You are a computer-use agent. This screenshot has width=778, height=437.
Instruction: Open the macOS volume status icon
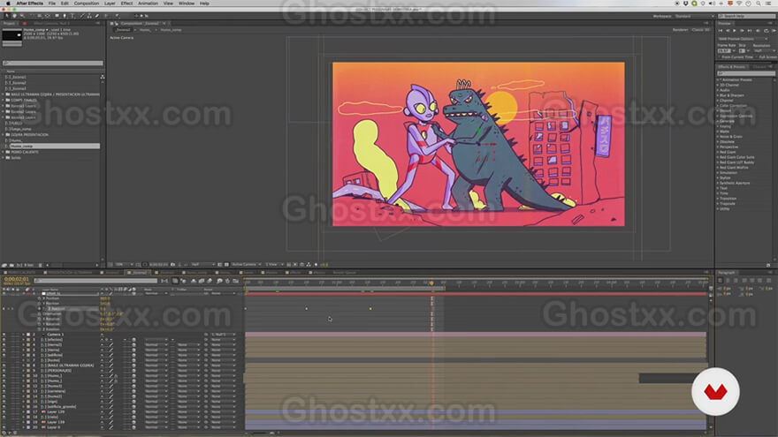tap(713, 4)
